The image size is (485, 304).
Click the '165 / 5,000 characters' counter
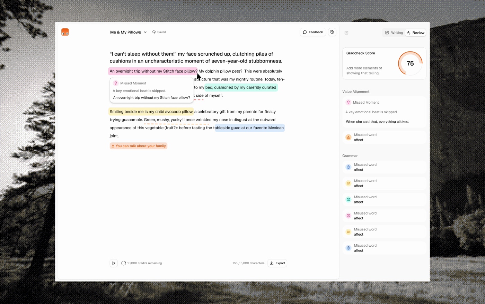coord(248,263)
